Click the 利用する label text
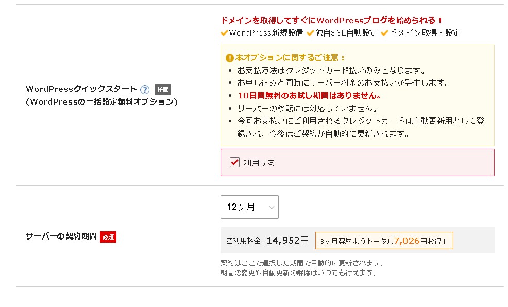The height and width of the screenshot is (307, 508). (x=259, y=163)
